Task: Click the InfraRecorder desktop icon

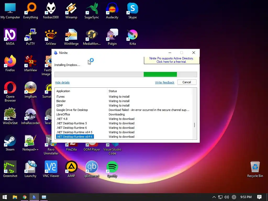Action: tap(30, 116)
